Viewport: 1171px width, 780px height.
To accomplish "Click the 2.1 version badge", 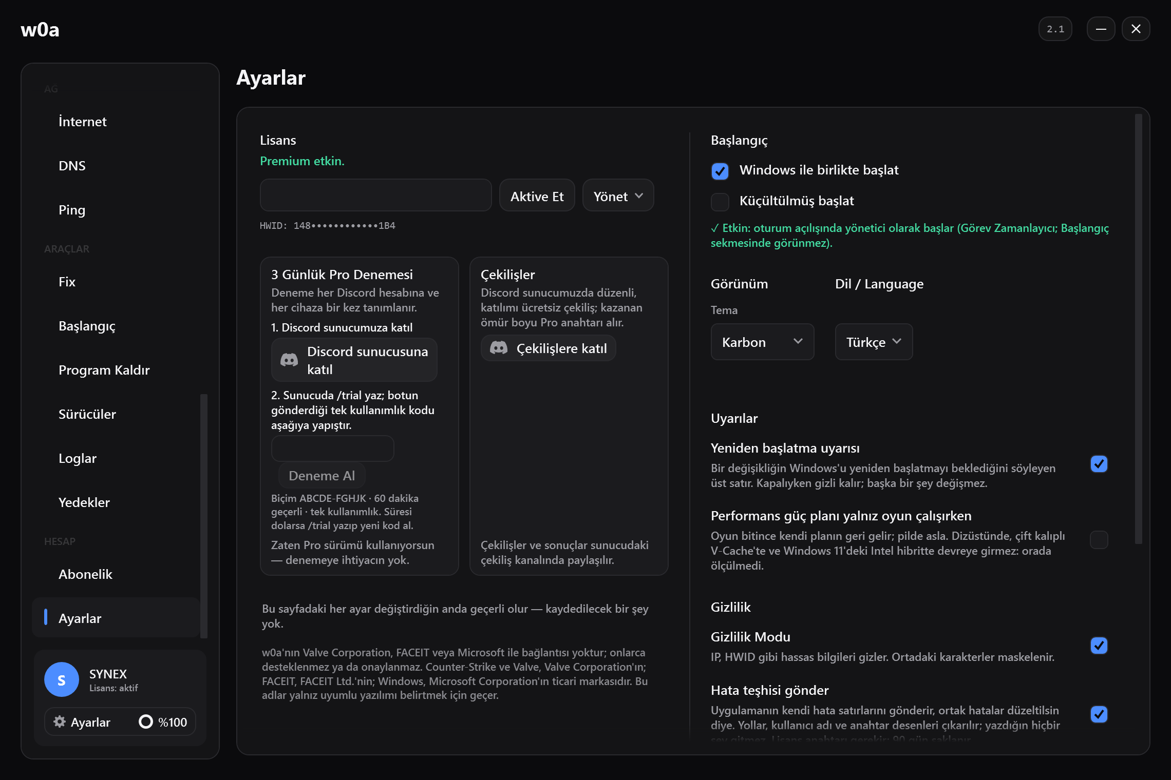I will 1055,29.
